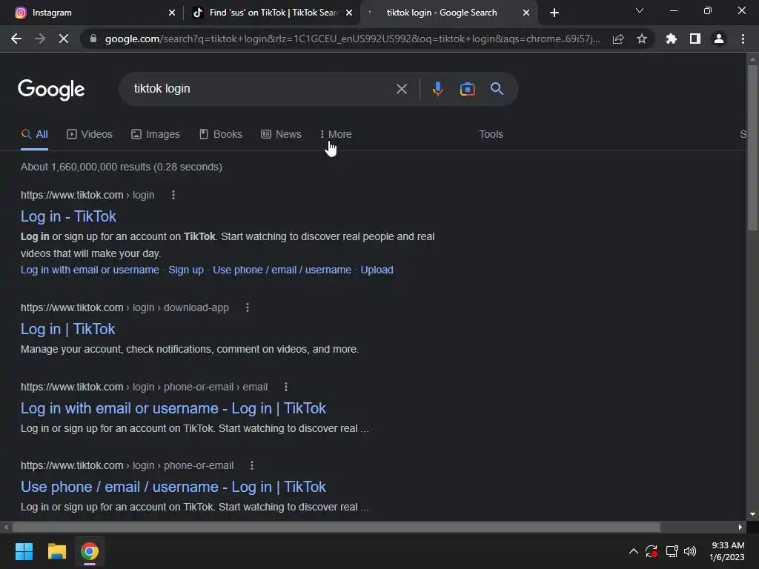Click the sync update tray icon
This screenshot has height=569, width=759.
click(652, 551)
